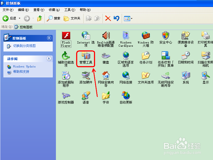Collapse the 请参阅 sidebar section
The image size is (213, 160).
pos(49,59)
